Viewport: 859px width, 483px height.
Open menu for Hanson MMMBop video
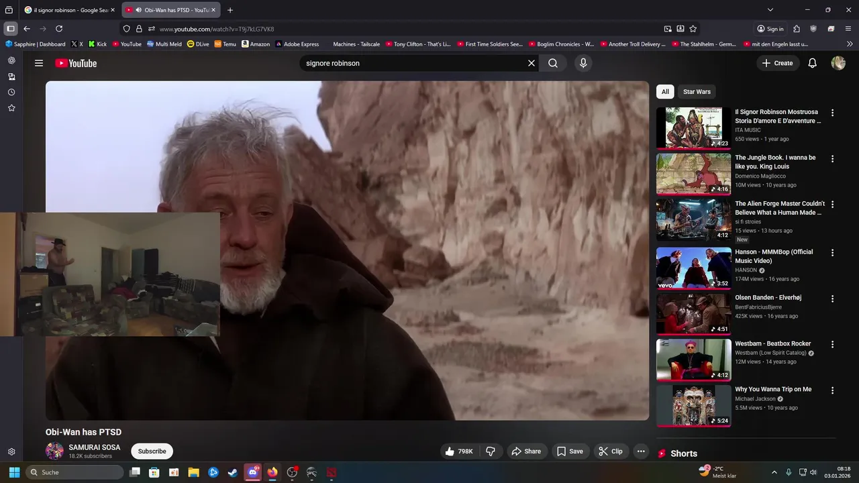point(833,253)
